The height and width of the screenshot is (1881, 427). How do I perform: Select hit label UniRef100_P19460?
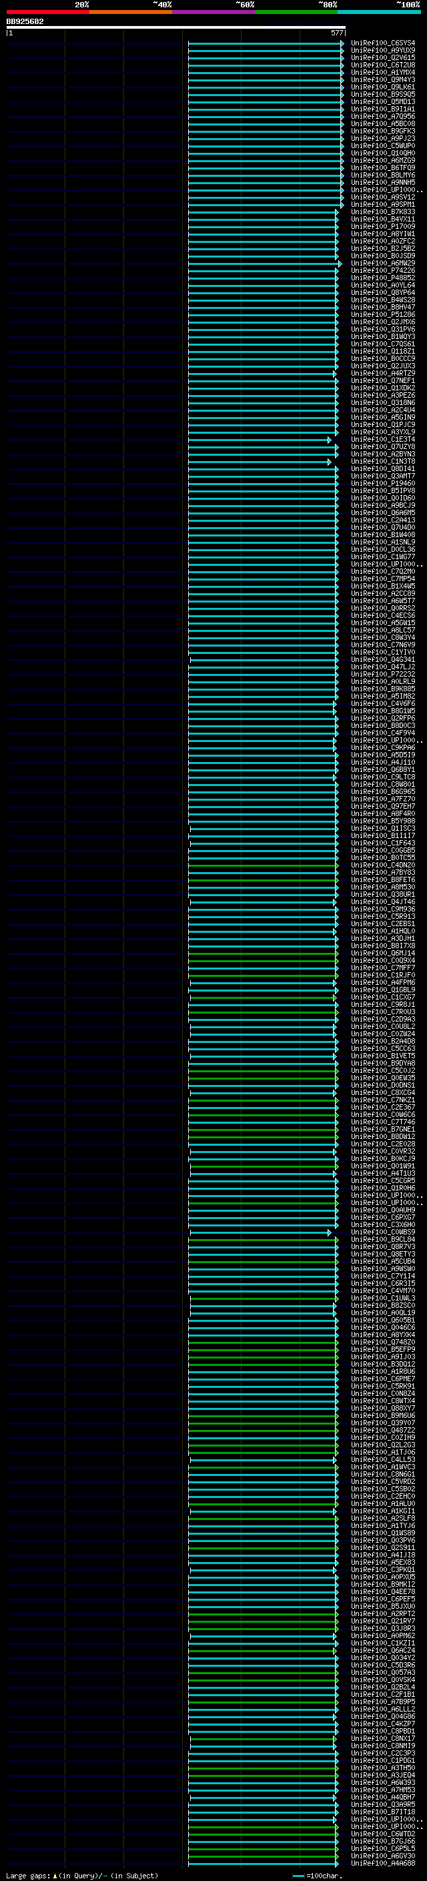click(382, 484)
